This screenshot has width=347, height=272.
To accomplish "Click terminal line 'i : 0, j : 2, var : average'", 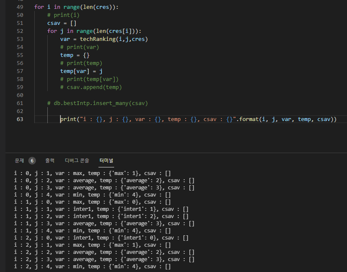I will tap(104, 180).
